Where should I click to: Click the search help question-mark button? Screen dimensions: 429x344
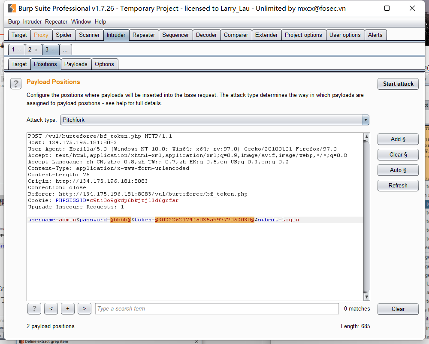tap(34, 309)
